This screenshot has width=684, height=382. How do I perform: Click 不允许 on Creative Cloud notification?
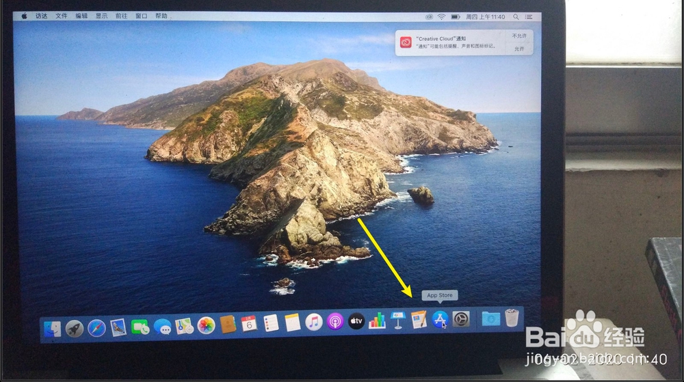pyautogui.click(x=519, y=36)
